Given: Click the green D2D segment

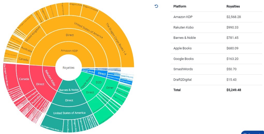Looking at the screenshot, I should point(99,82).
